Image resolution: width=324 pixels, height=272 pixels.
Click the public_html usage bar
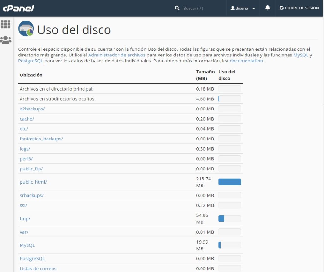230,182
